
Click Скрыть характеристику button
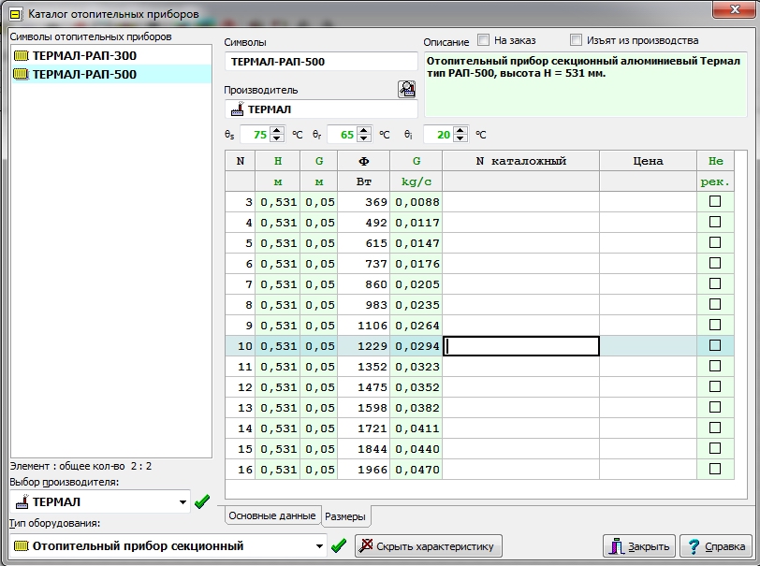429,546
